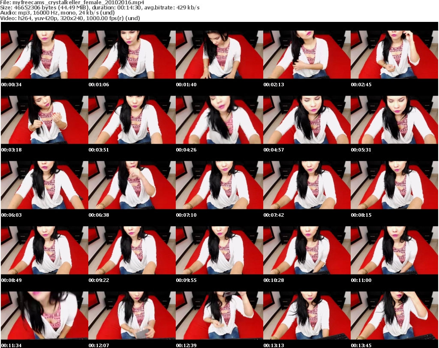
Task: Select the thumbnail frame at 00:09:55
Action: pyautogui.click(x=219, y=251)
